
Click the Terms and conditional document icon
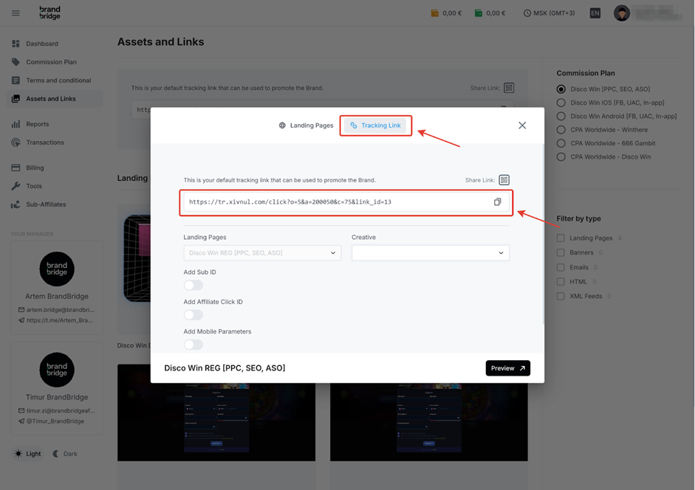pos(16,80)
